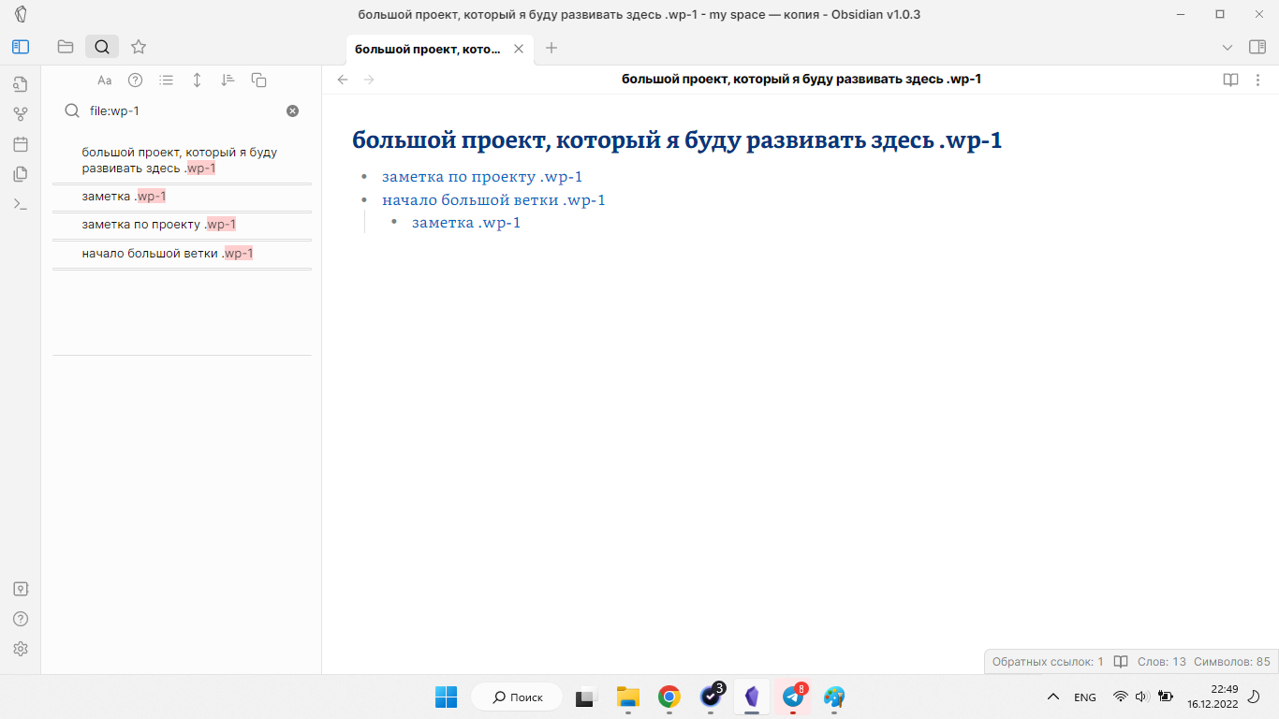Image resolution: width=1279 pixels, height=719 pixels.
Task: Open Telegram on taskbar
Action: [793, 697]
